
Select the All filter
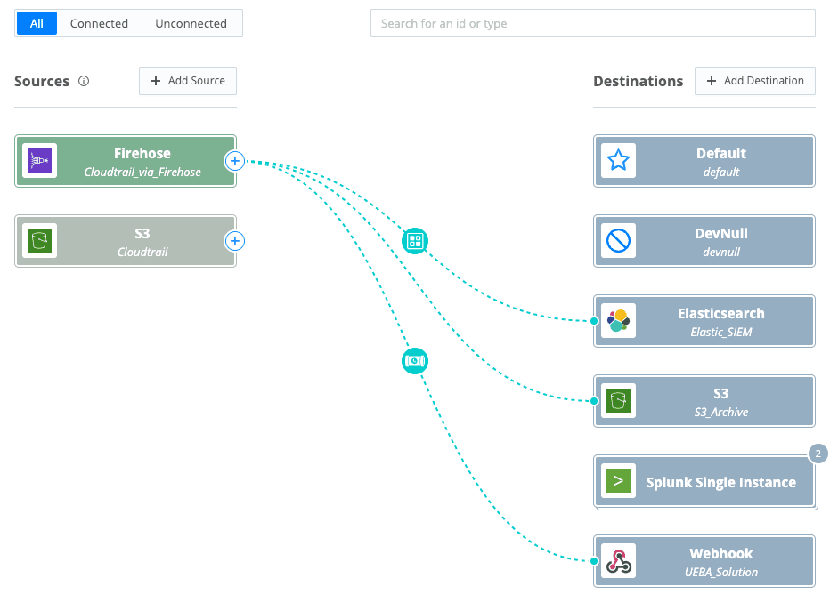pyautogui.click(x=37, y=24)
